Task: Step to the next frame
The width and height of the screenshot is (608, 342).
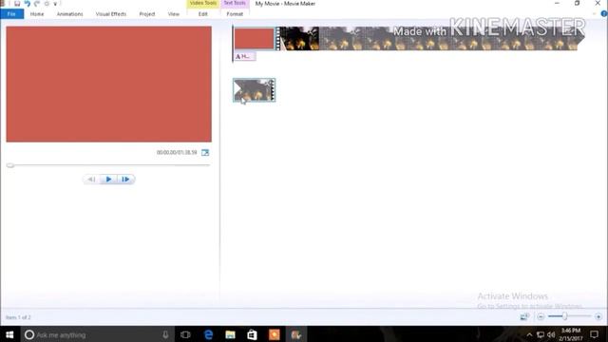Action: pyautogui.click(x=125, y=180)
